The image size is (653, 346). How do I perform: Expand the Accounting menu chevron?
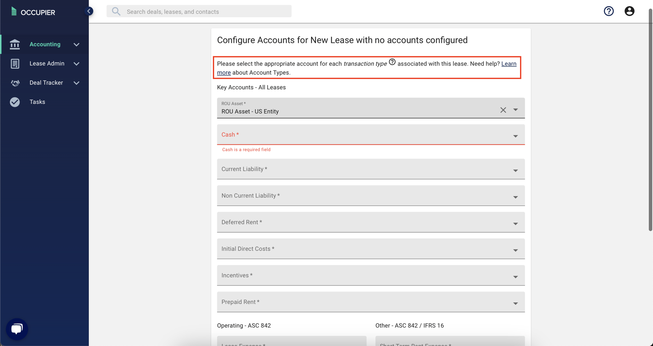76,45
